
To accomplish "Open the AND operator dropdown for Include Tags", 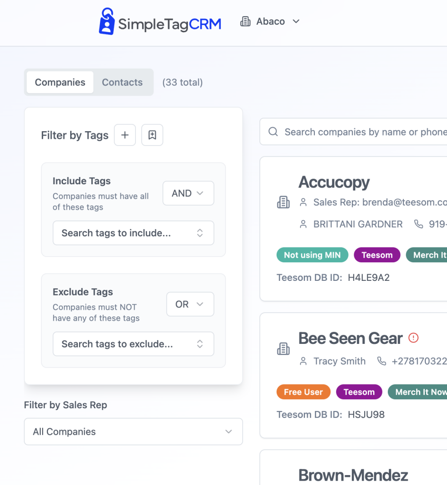I will coord(188,193).
